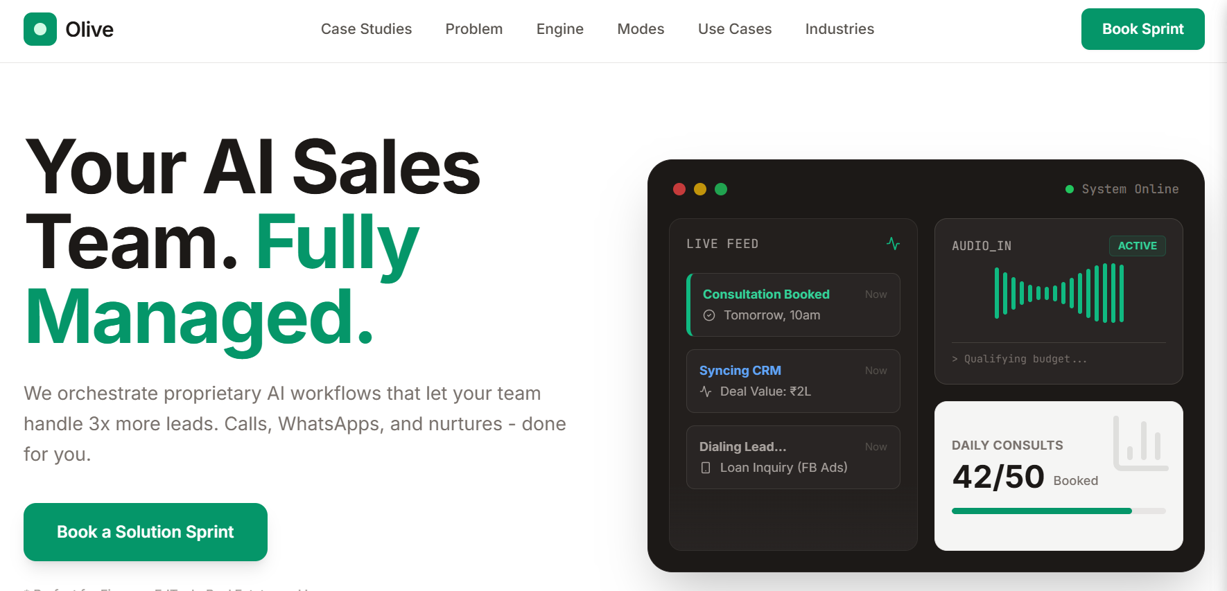Open the Engine nav link
The image size is (1227, 591).
[x=560, y=29]
